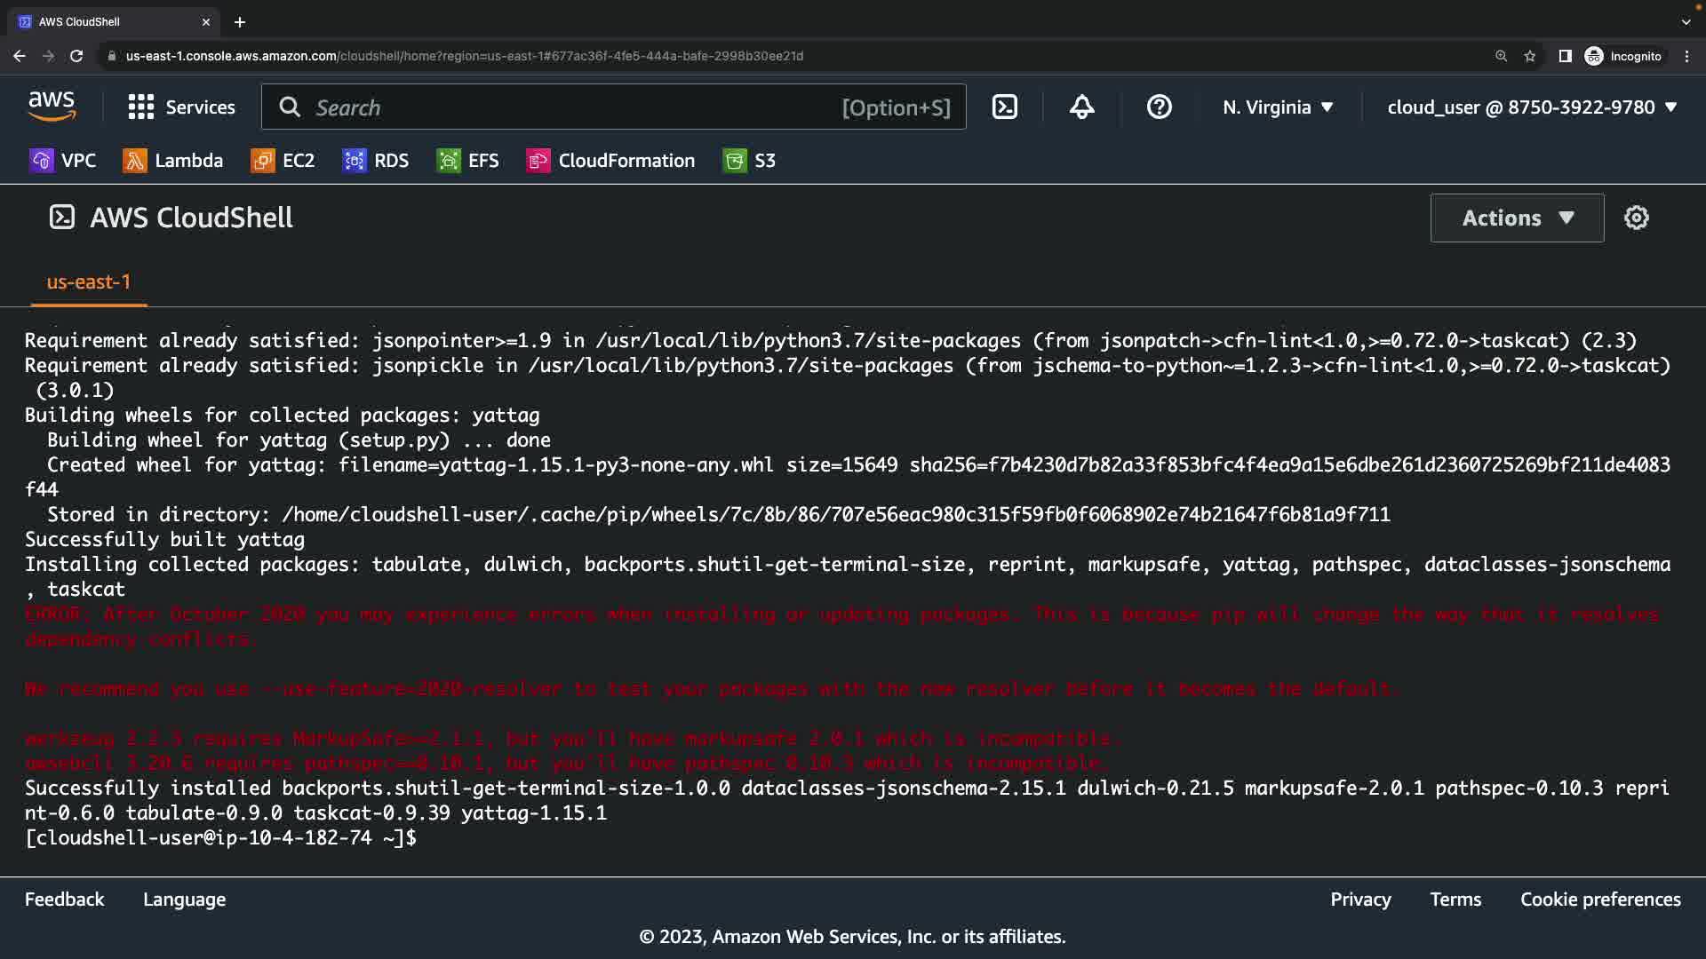This screenshot has width=1706, height=959.
Task: Expand the cloud_user account menu
Action: (1532, 107)
